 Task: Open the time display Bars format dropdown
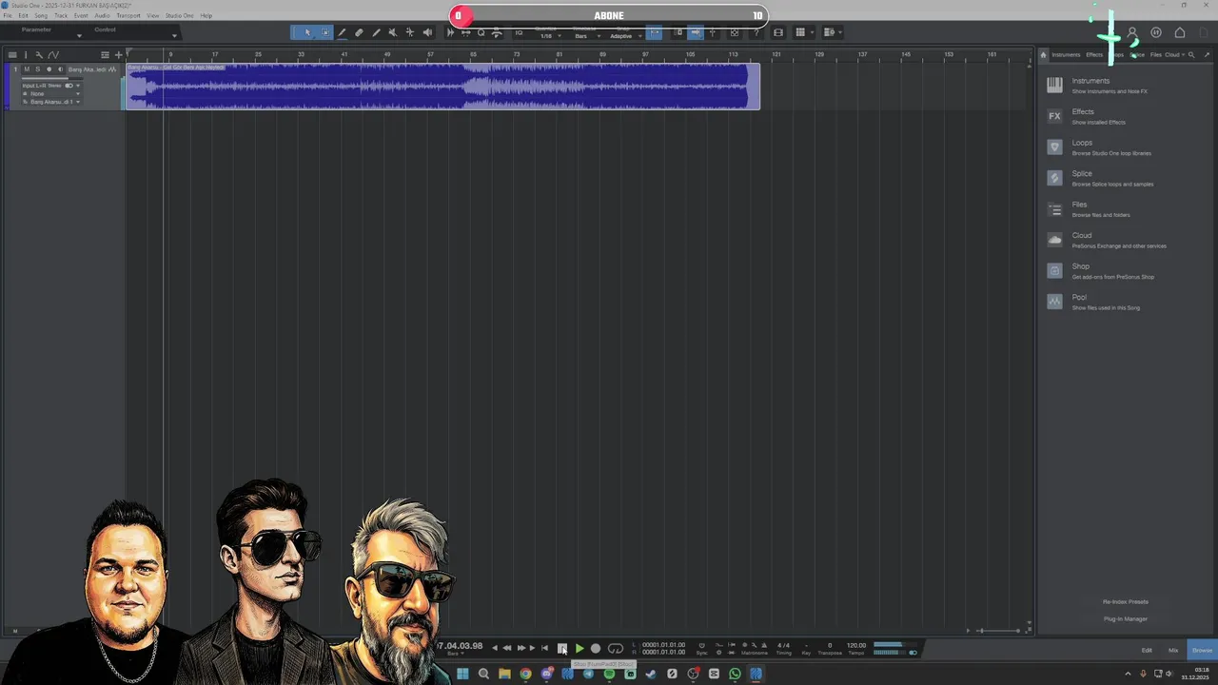click(455, 654)
